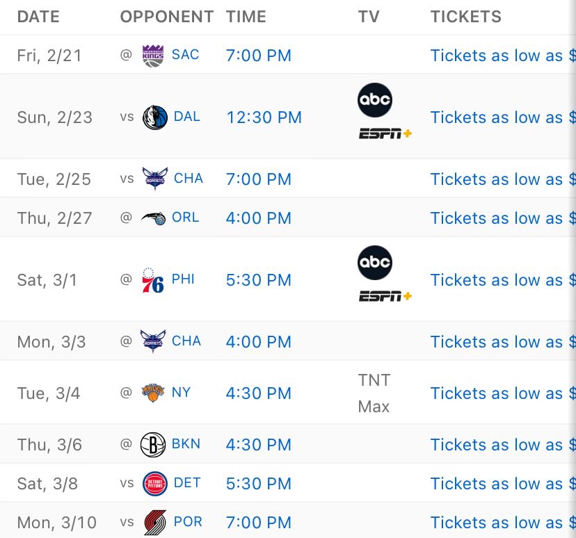Click the New York Knicks logo
This screenshot has height=538, width=576.
tap(153, 393)
